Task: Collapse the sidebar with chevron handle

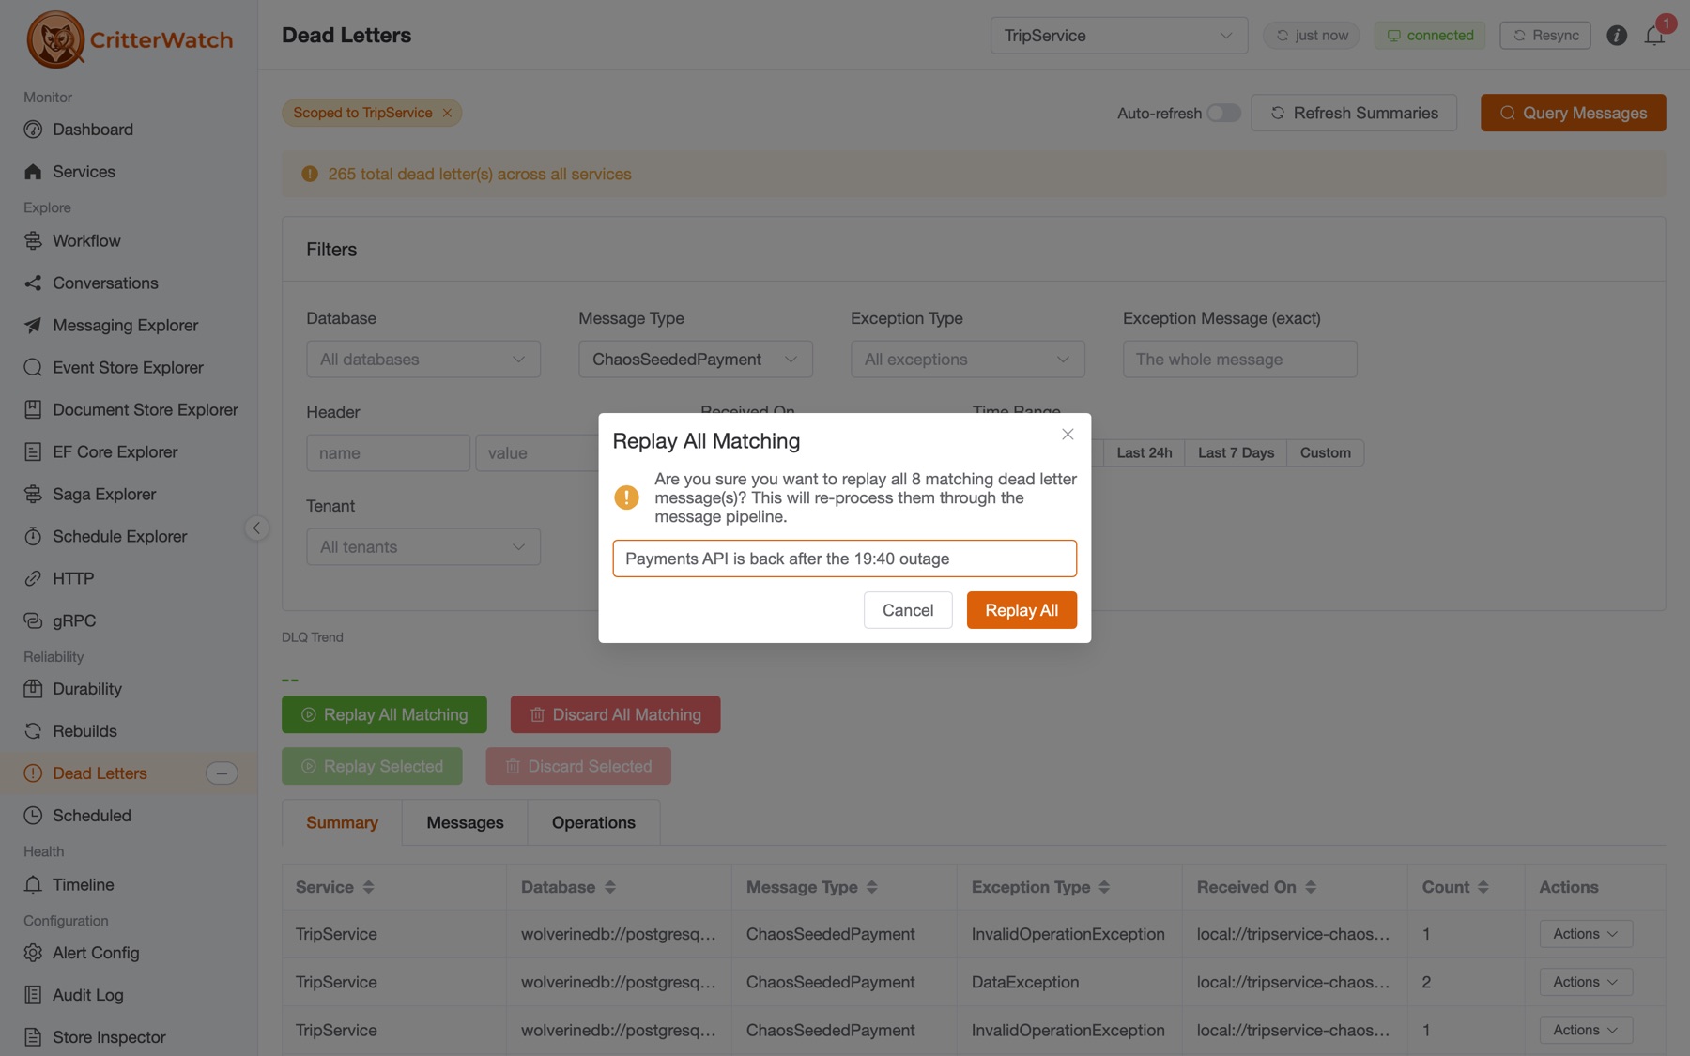Action: coord(256,528)
